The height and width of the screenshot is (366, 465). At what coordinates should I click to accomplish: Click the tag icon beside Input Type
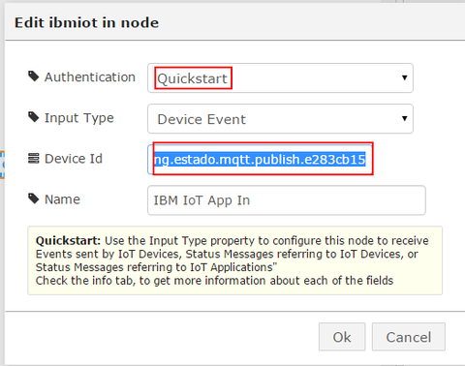click(34, 117)
